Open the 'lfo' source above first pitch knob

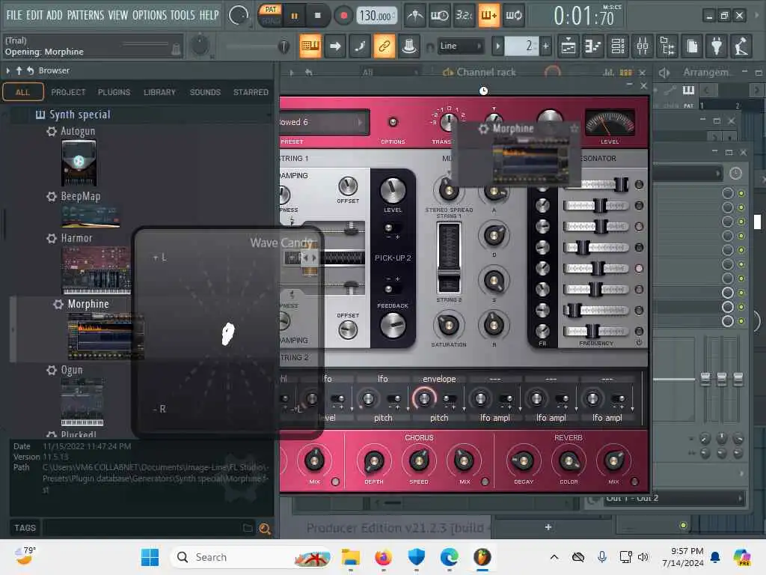click(382, 379)
